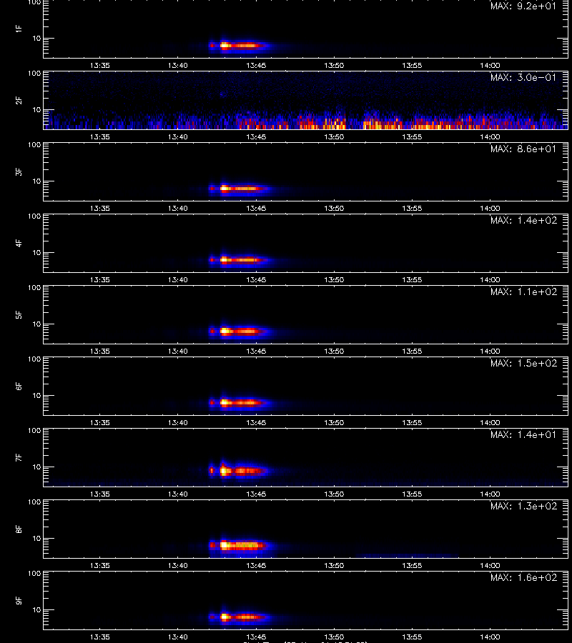Click the bright burst in the 7F spectrogram
Screen dimensions: 572x643
pyautogui.click(x=240, y=470)
